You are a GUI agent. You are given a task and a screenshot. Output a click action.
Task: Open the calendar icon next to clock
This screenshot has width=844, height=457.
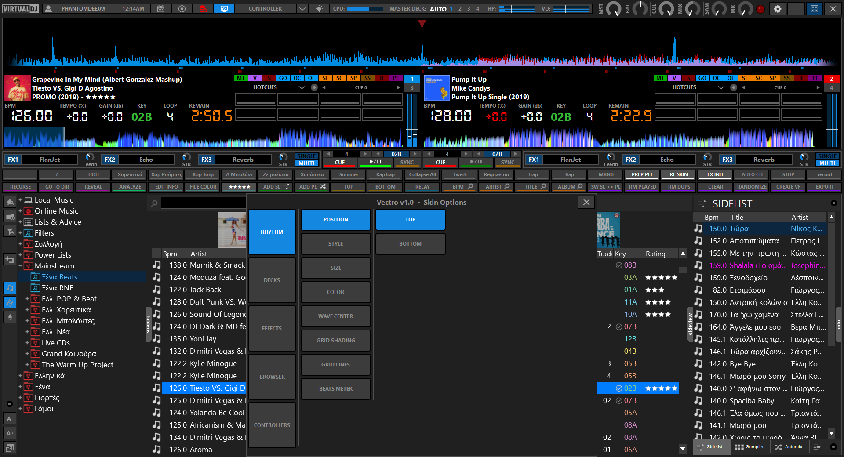point(161,9)
